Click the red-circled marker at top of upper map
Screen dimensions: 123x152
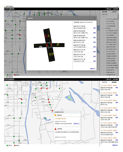coord(46,13)
